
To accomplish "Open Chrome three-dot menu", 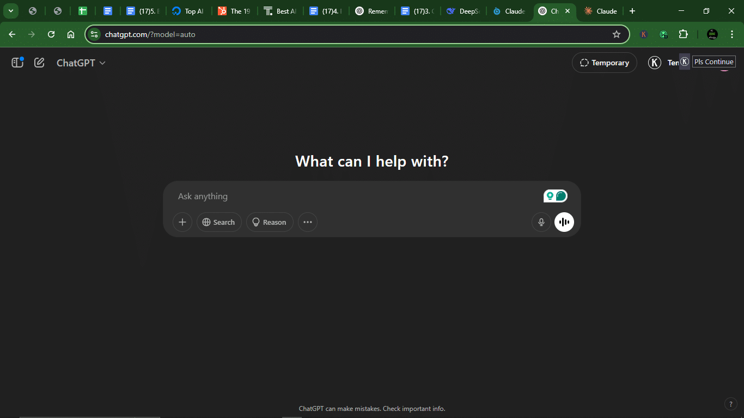I will point(731,34).
